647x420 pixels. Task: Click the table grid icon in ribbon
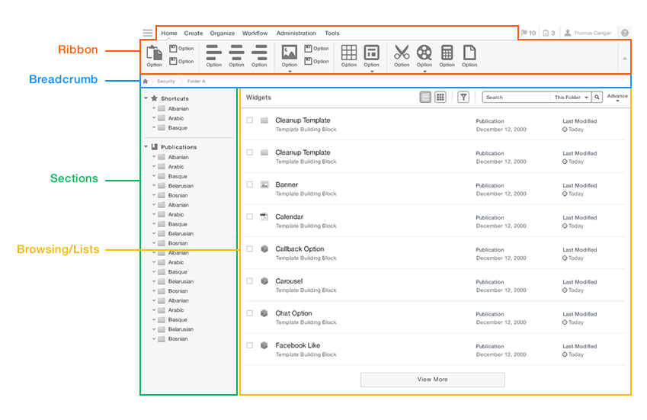(349, 53)
